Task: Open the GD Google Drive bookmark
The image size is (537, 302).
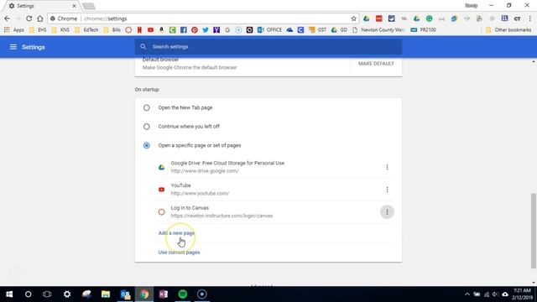Action: pos(339,30)
